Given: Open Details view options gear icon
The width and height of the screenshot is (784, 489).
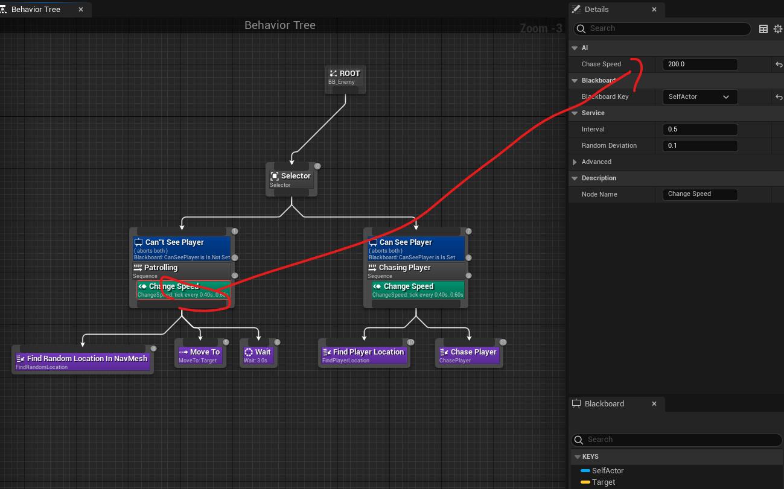Looking at the screenshot, I should pyautogui.click(x=778, y=29).
